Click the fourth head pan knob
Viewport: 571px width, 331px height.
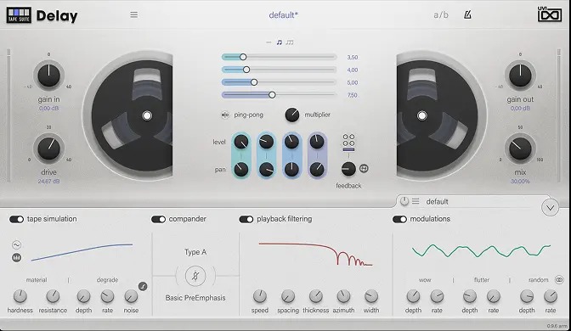[317, 169]
